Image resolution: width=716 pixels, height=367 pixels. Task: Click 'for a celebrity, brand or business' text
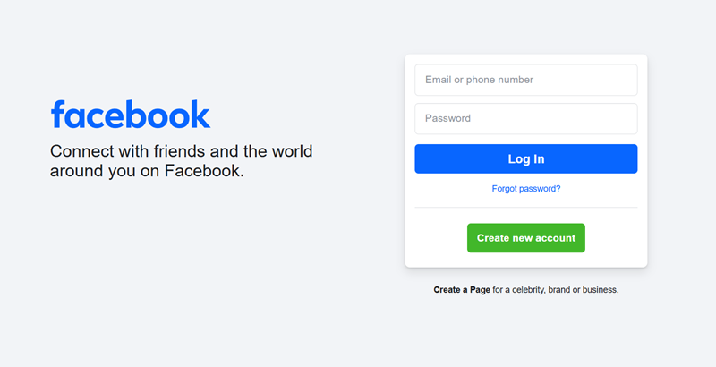click(555, 290)
